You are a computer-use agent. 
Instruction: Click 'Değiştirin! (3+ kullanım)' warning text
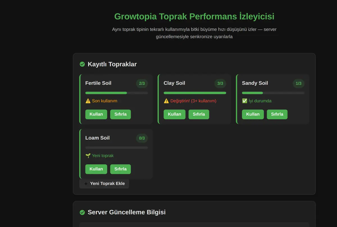(193, 101)
